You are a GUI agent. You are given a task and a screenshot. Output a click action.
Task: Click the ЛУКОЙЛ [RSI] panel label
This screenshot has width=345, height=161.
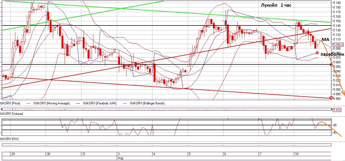[x=9, y=139]
